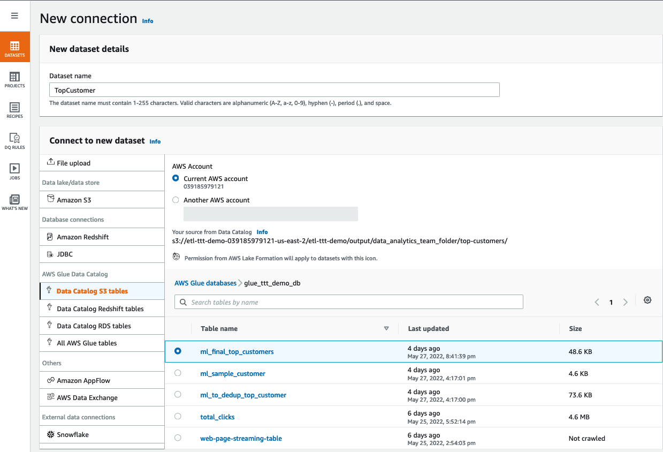Choose Amazon Redshift connection
This screenshot has height=452, width=663.
coord(102,237)
